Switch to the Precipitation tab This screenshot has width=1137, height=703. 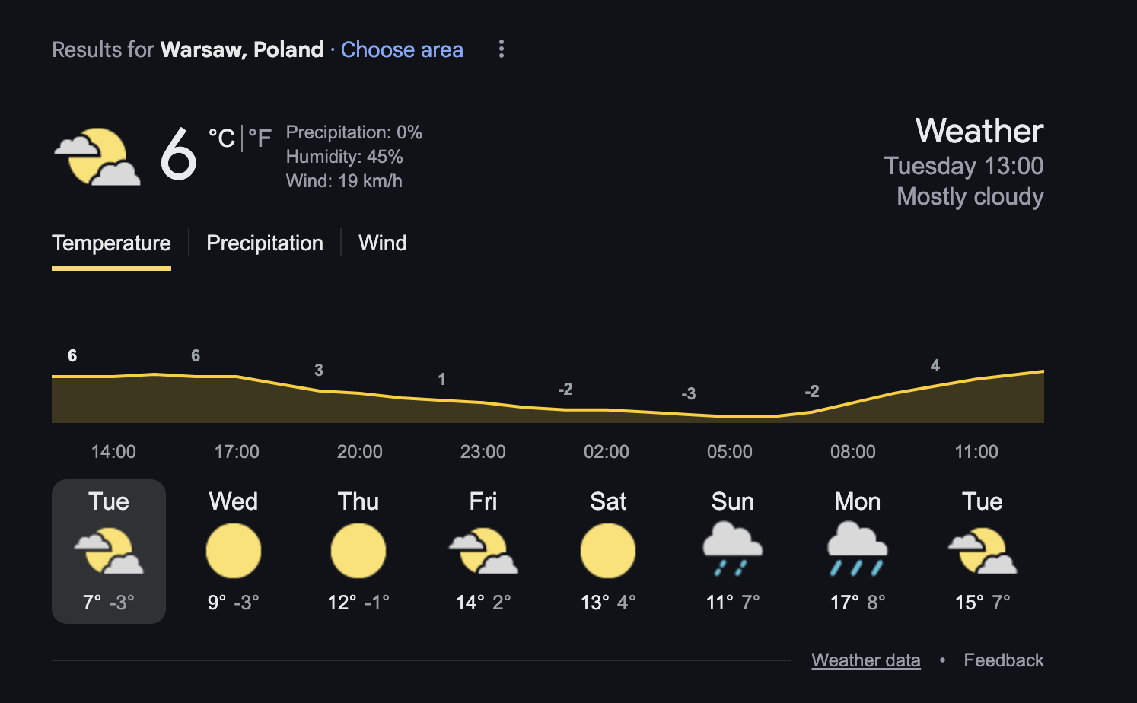[x=265, y=243]
